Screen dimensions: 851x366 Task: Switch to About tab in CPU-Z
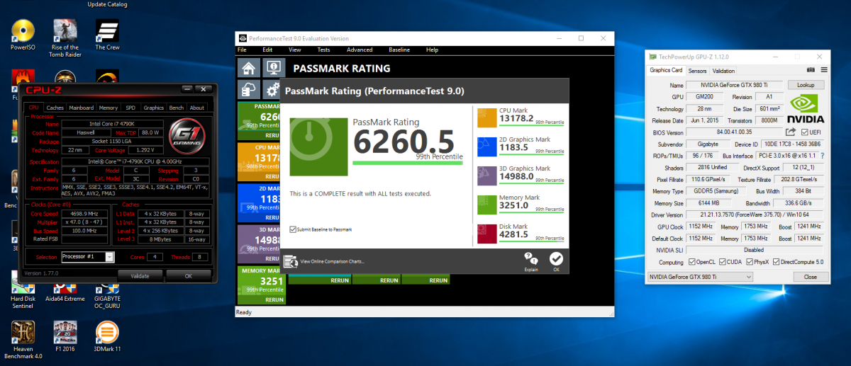point(197,108)
